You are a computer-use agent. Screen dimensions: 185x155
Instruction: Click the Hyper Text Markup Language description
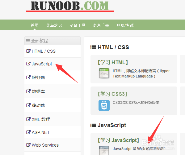[141, 73]
